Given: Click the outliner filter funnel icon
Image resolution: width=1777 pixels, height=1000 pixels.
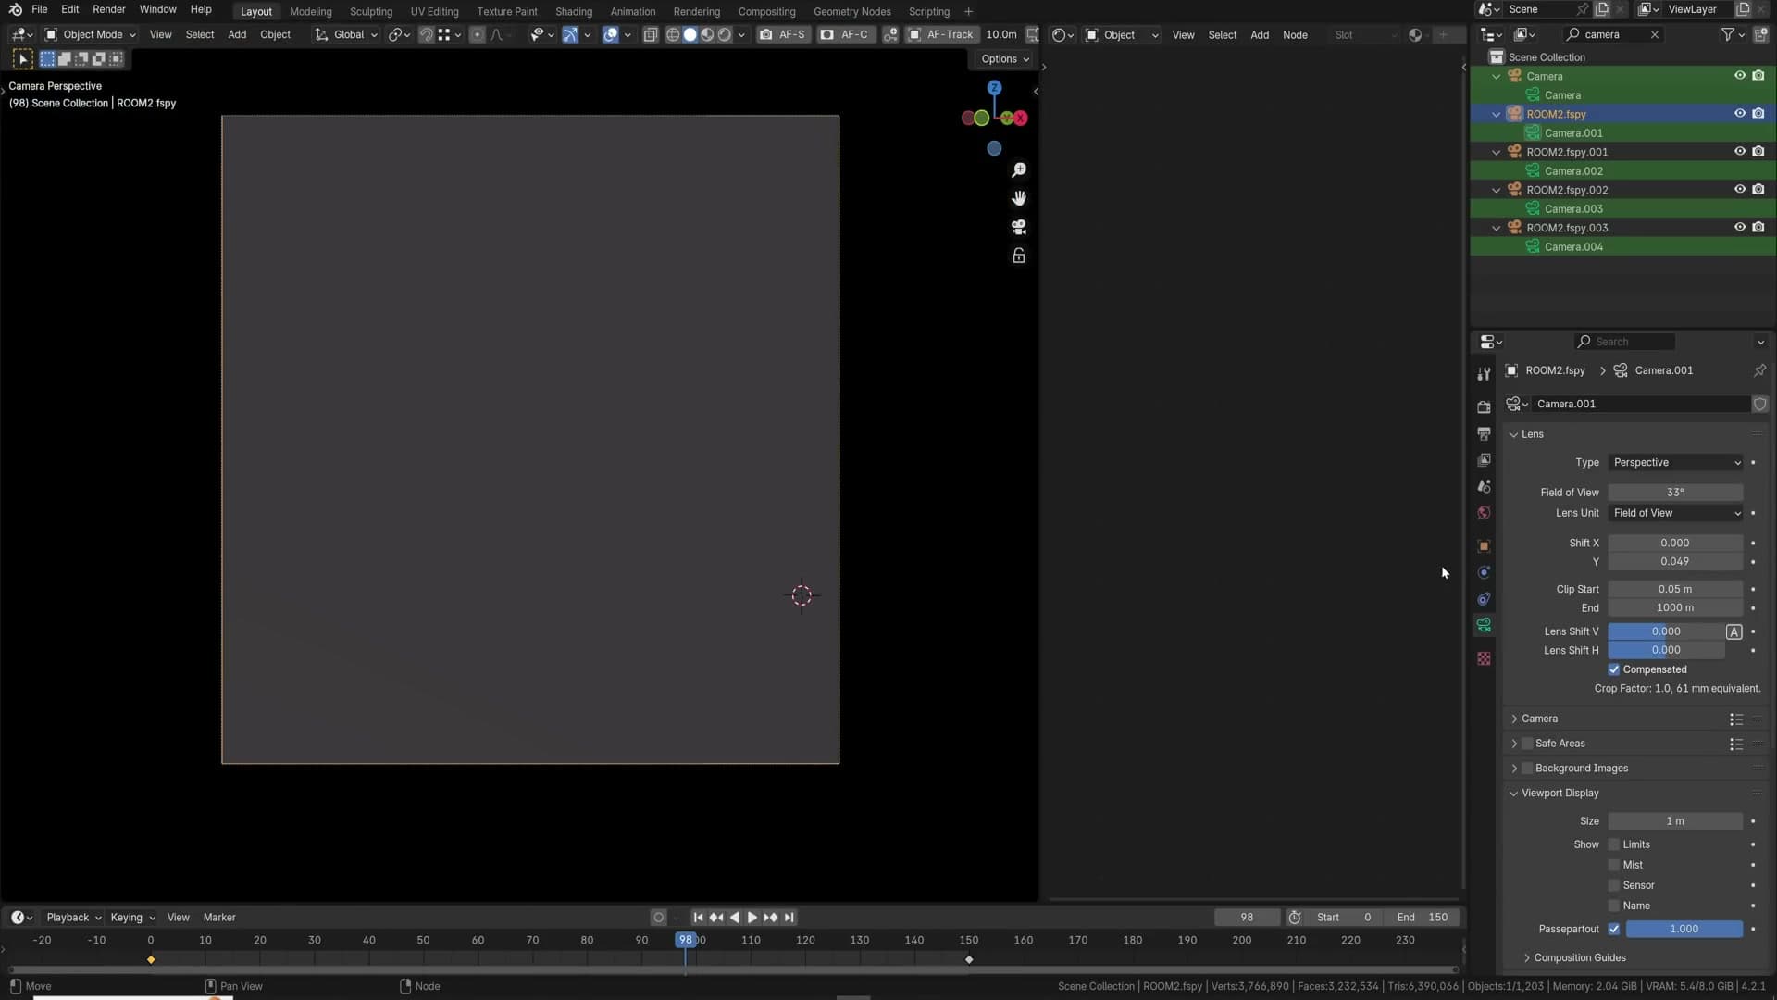Looking at the screenshot, I should tap(1727, 34).
